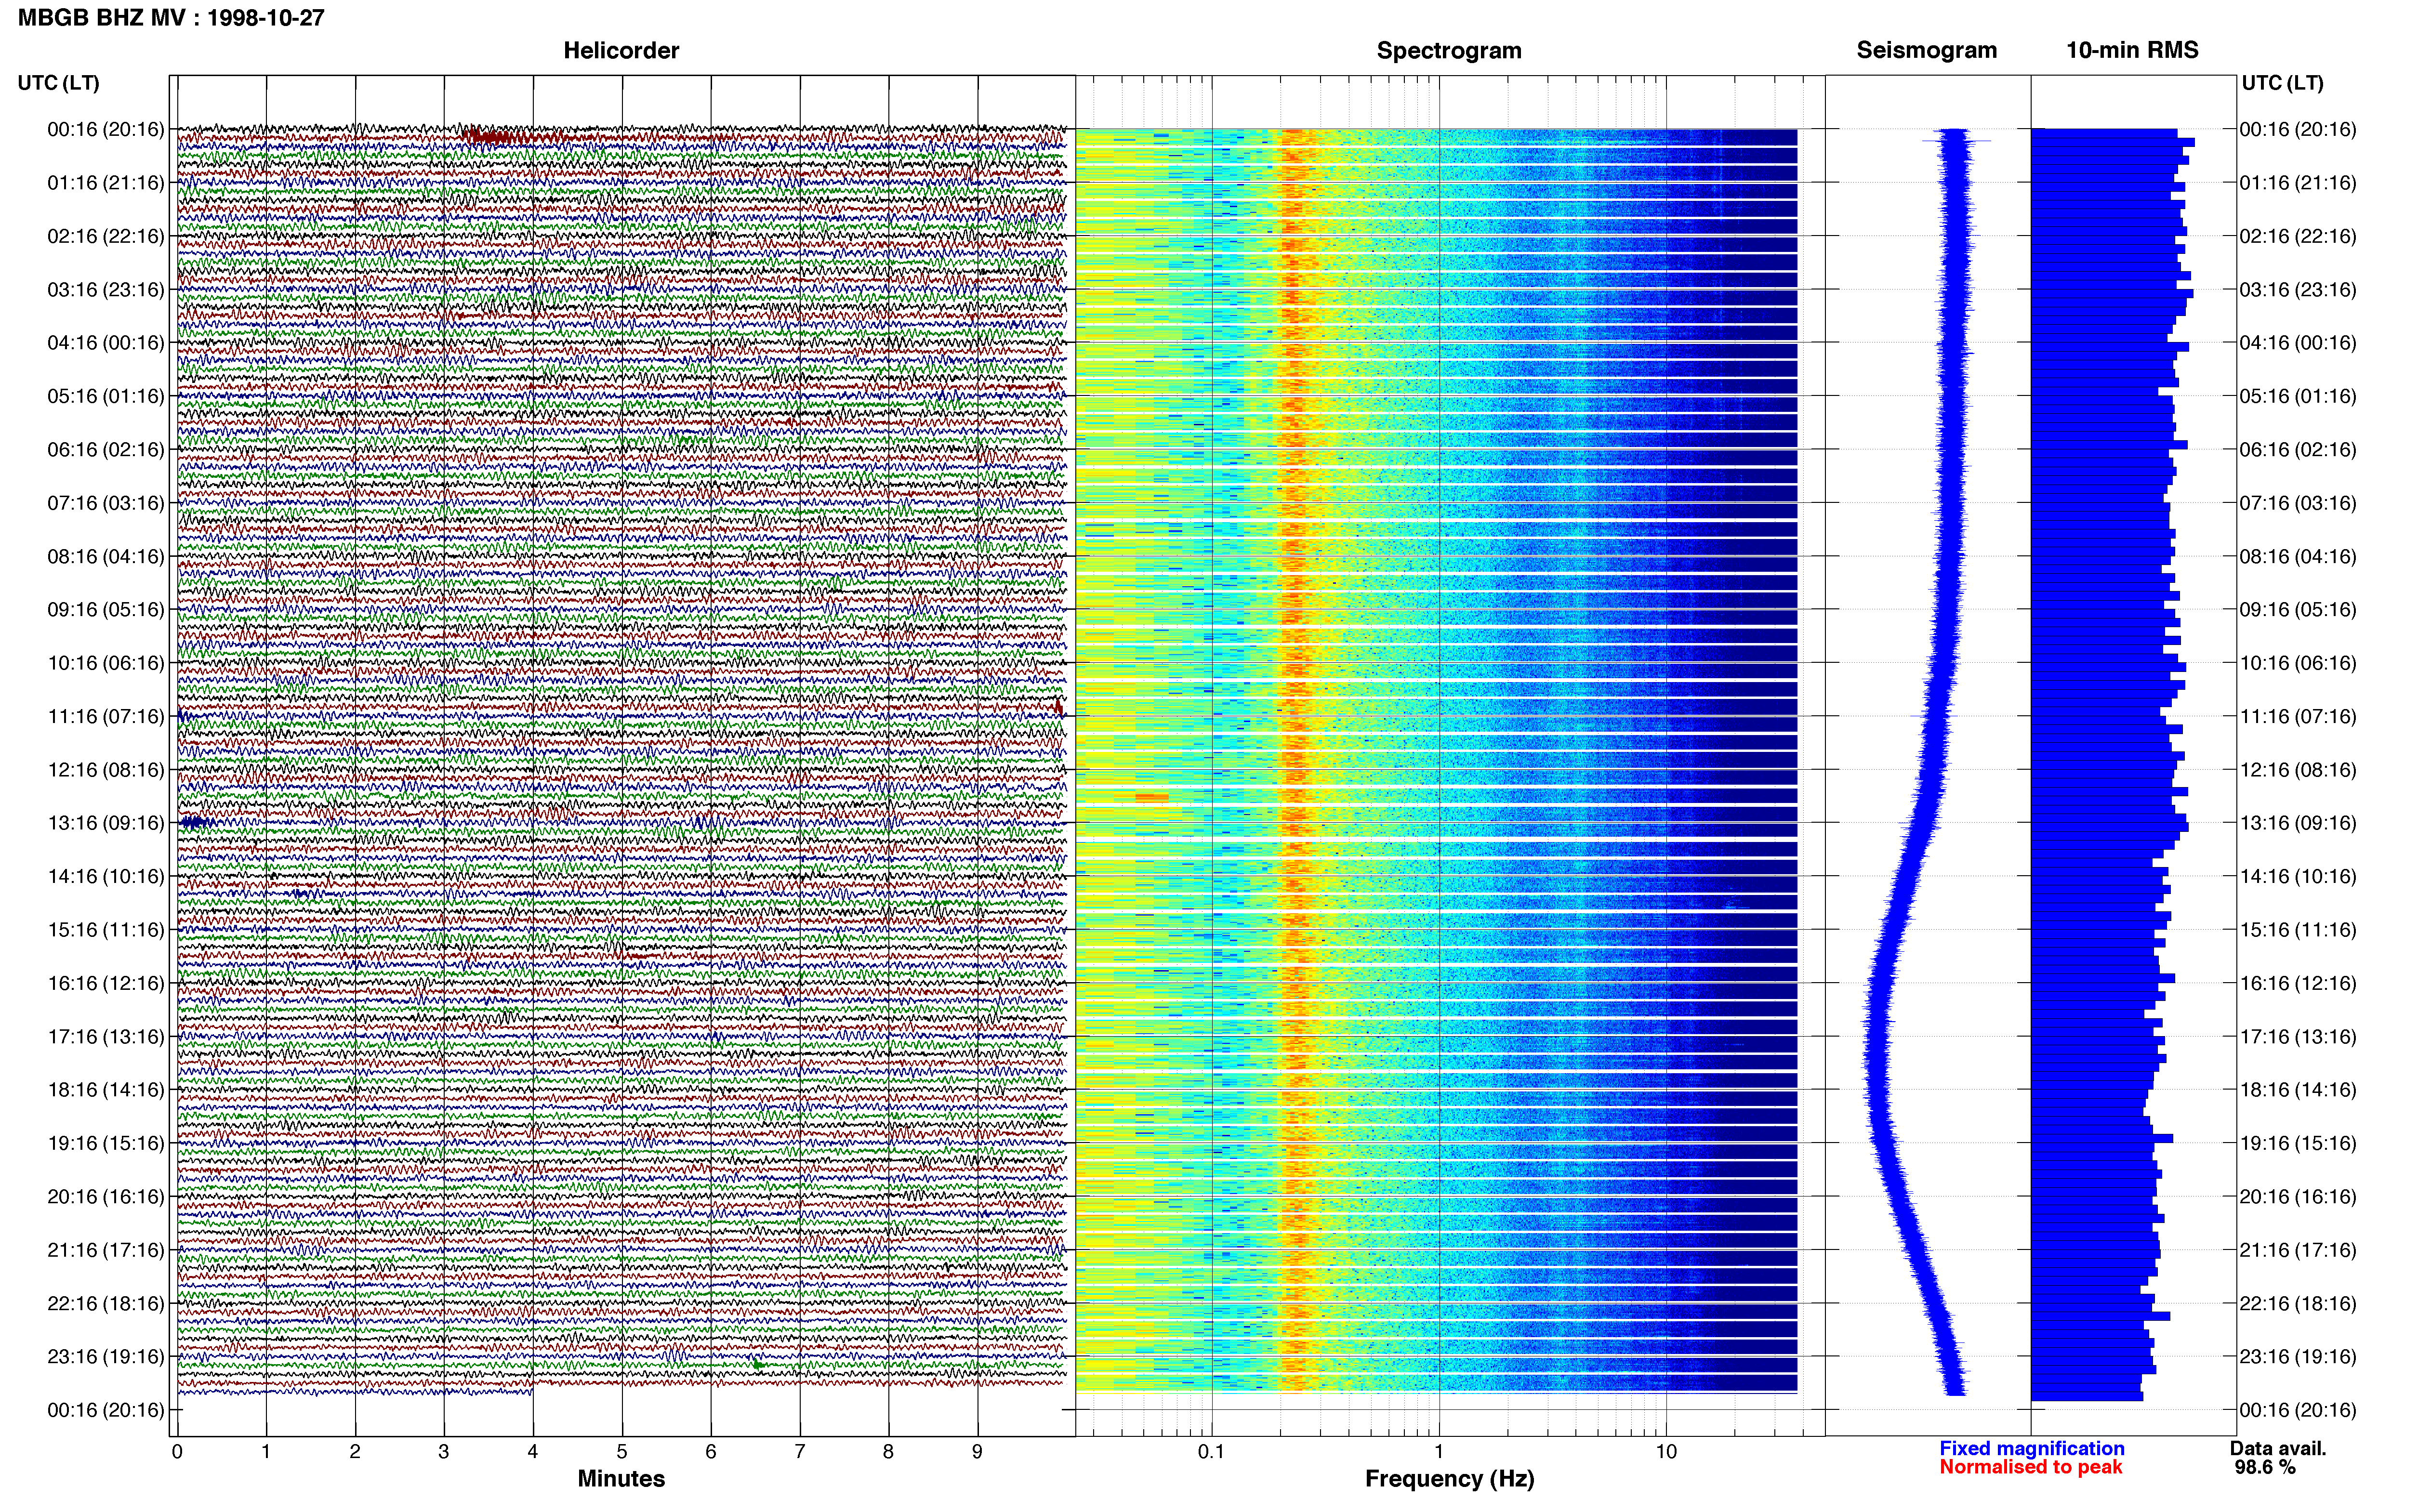Click RMS-side time label 23:16 (19:16)

[x=2298, y=1357]
